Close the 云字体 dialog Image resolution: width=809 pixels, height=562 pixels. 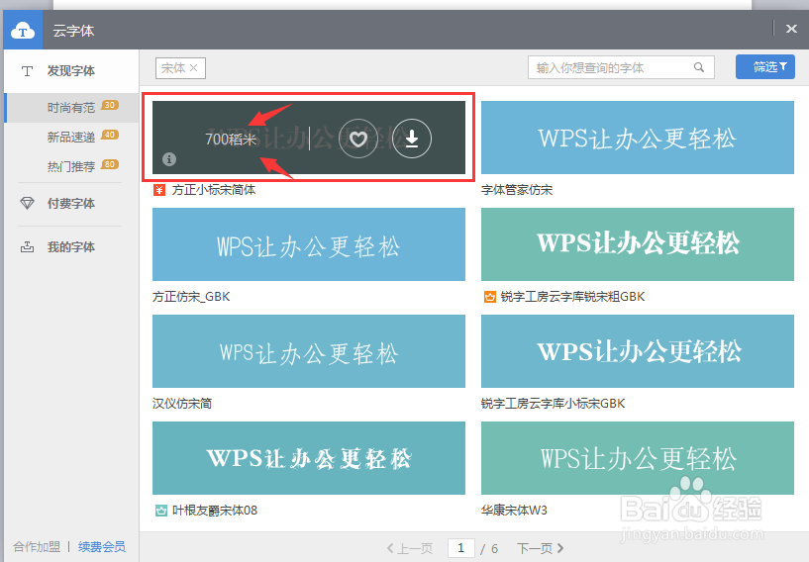791,29
